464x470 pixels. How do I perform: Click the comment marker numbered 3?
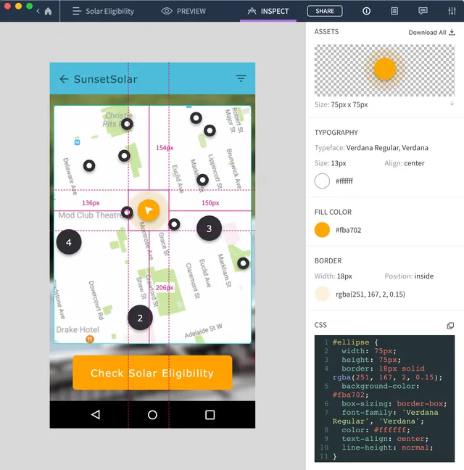click(209, 228)
